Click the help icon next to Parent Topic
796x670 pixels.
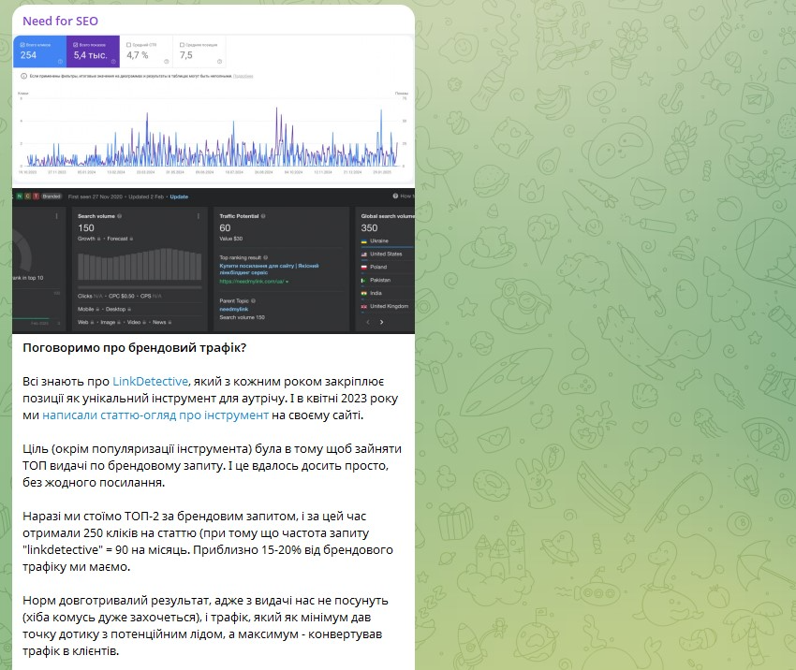[254, 300]
